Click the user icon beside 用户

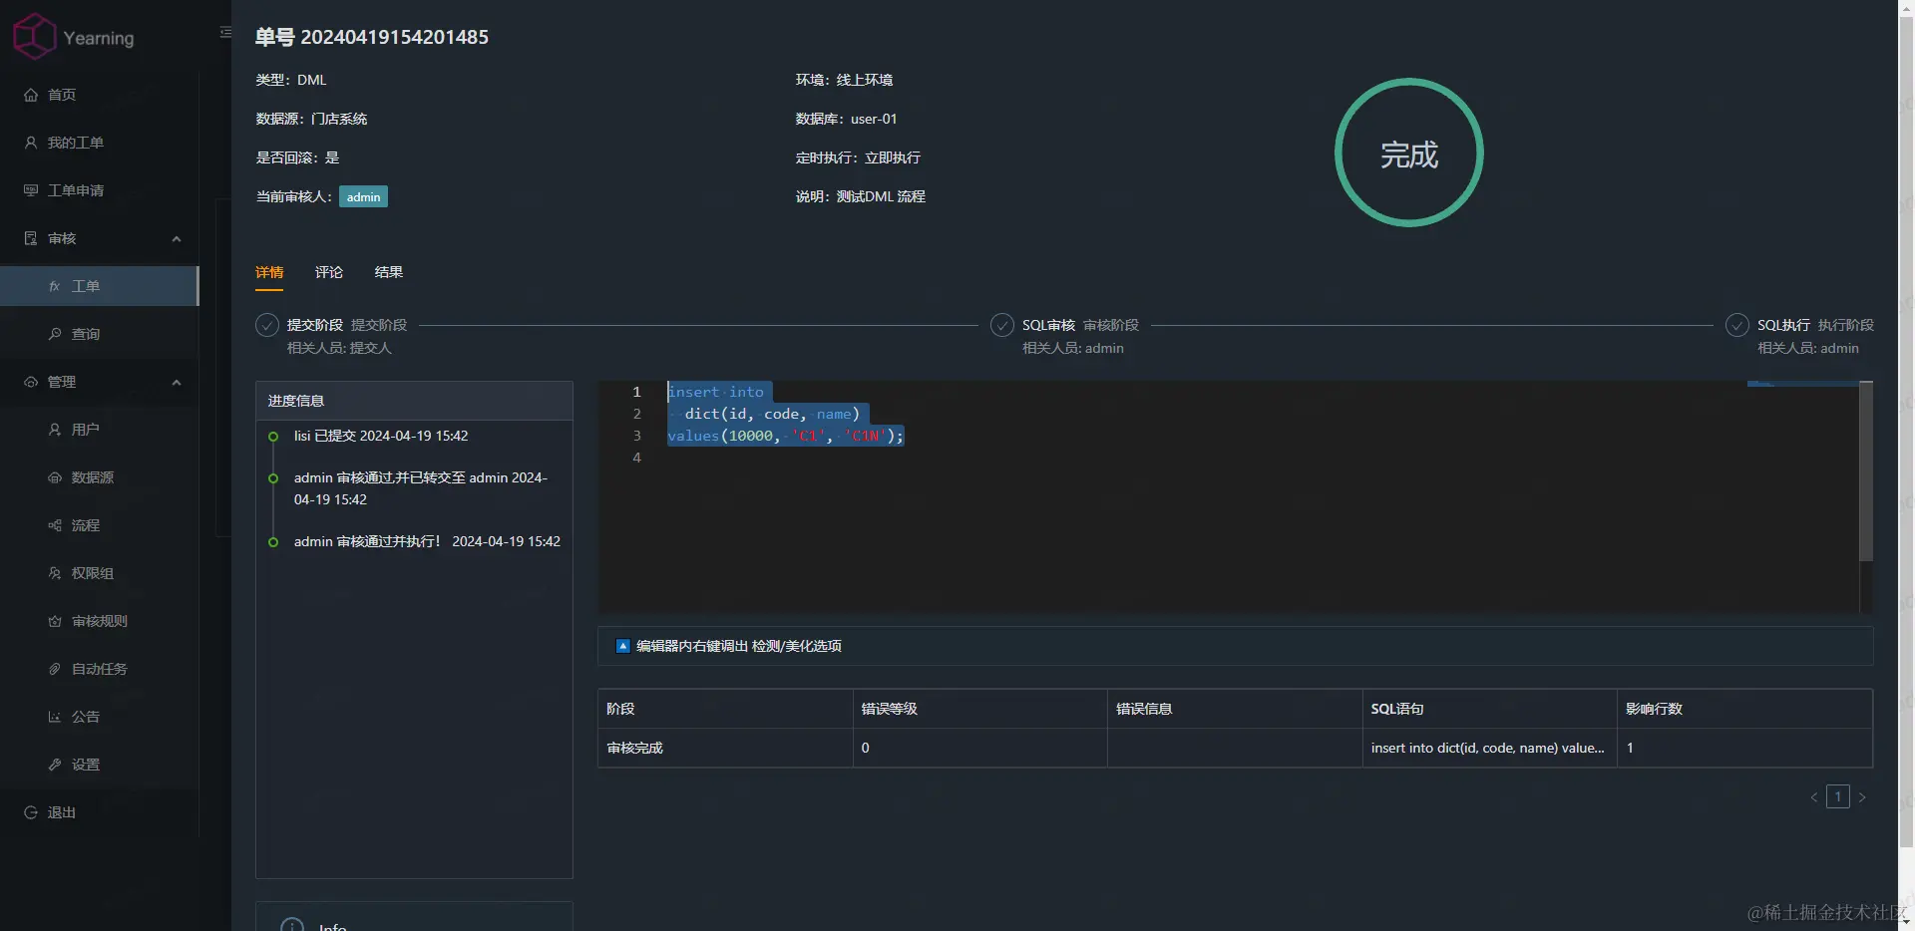(x=55, y=430)
